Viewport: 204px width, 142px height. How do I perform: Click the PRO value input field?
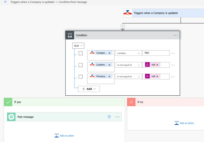[156, 53]
